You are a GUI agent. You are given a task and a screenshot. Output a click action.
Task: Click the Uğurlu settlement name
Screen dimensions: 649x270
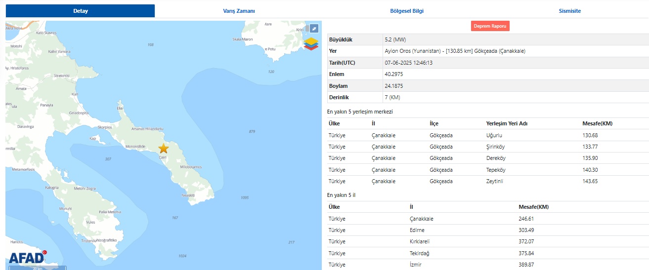(x=494, y=135)
